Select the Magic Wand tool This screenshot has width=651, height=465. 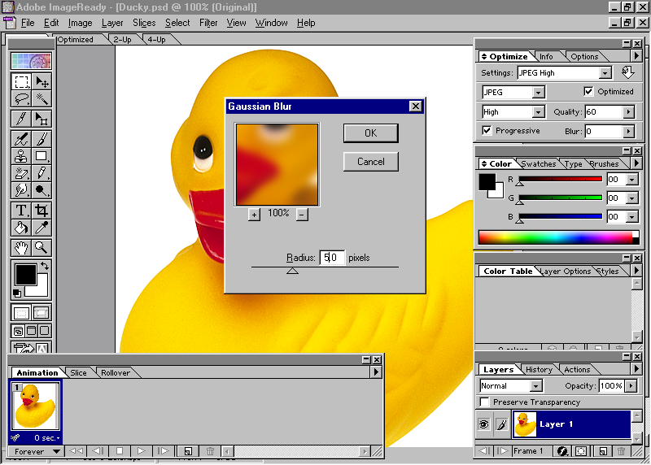(42, 98)
